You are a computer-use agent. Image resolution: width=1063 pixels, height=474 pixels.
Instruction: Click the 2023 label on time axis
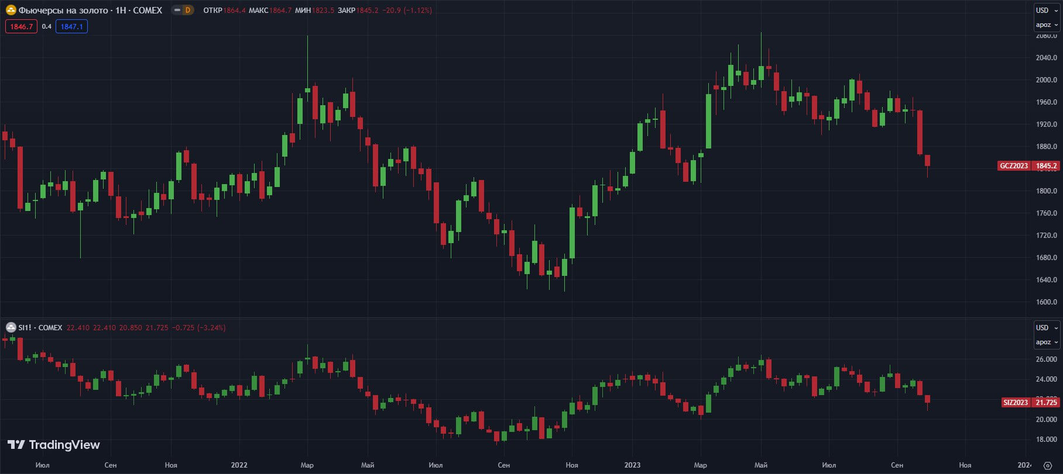coord(632,465)
